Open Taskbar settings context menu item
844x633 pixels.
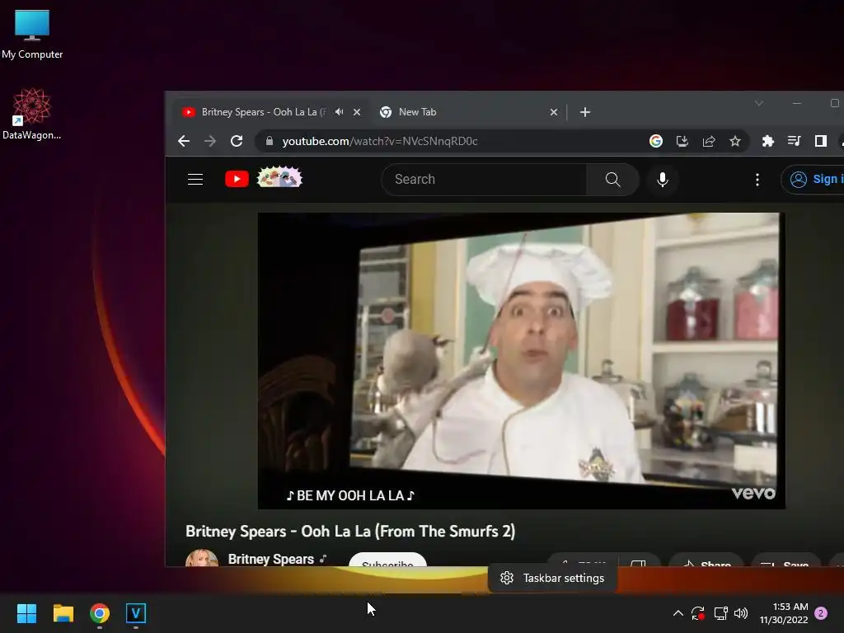(x=553, y=578)
